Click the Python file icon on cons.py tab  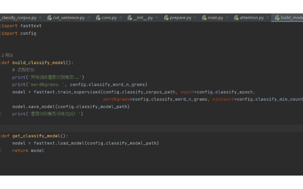(98, 18)
